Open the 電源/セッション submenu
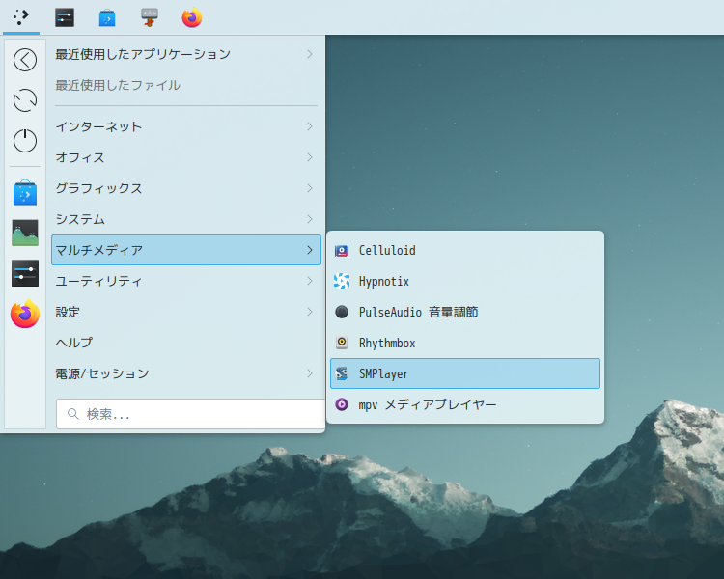 (186, 373)
